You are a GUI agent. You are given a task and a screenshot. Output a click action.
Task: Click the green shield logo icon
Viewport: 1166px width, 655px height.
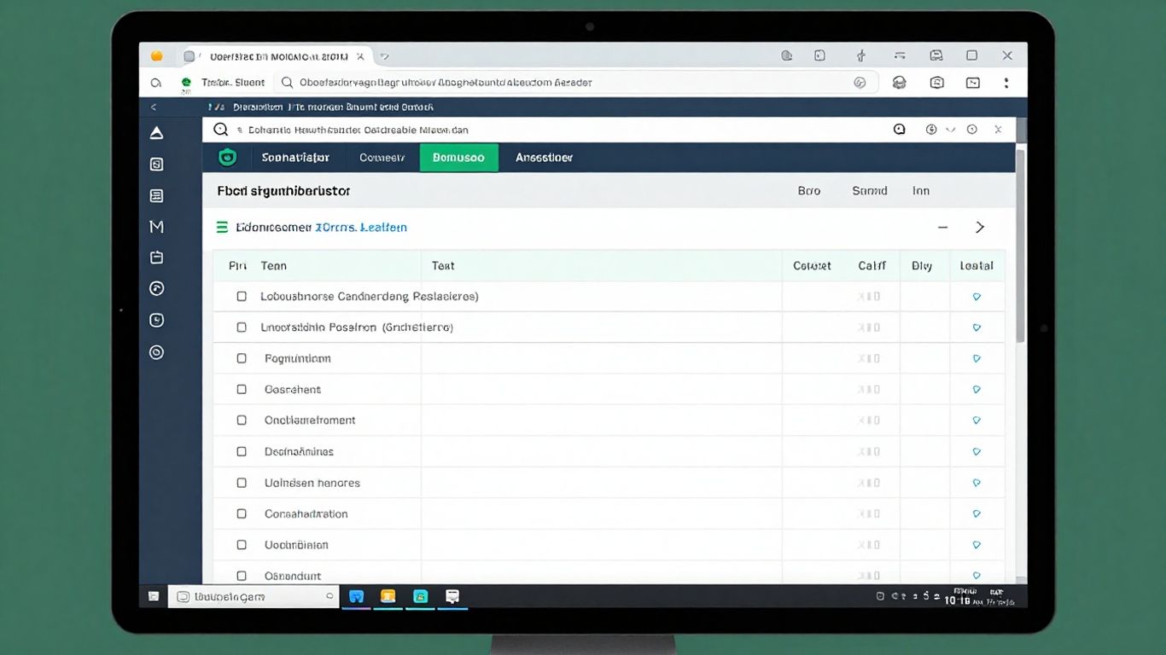[x=227, y=158]
